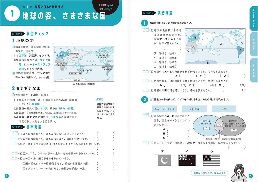This screenshot has width=258, height=182.
Task: Open the 1週間後 side tab
Action: (253, 44)
